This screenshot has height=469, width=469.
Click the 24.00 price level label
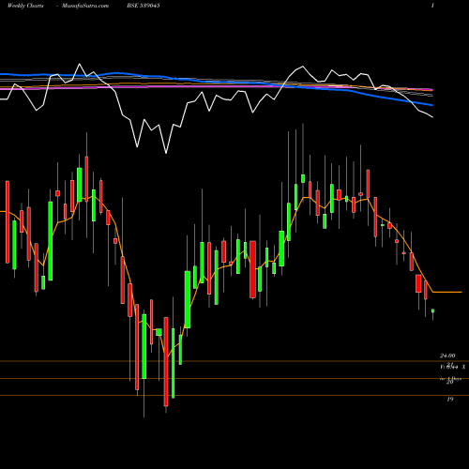447,356
